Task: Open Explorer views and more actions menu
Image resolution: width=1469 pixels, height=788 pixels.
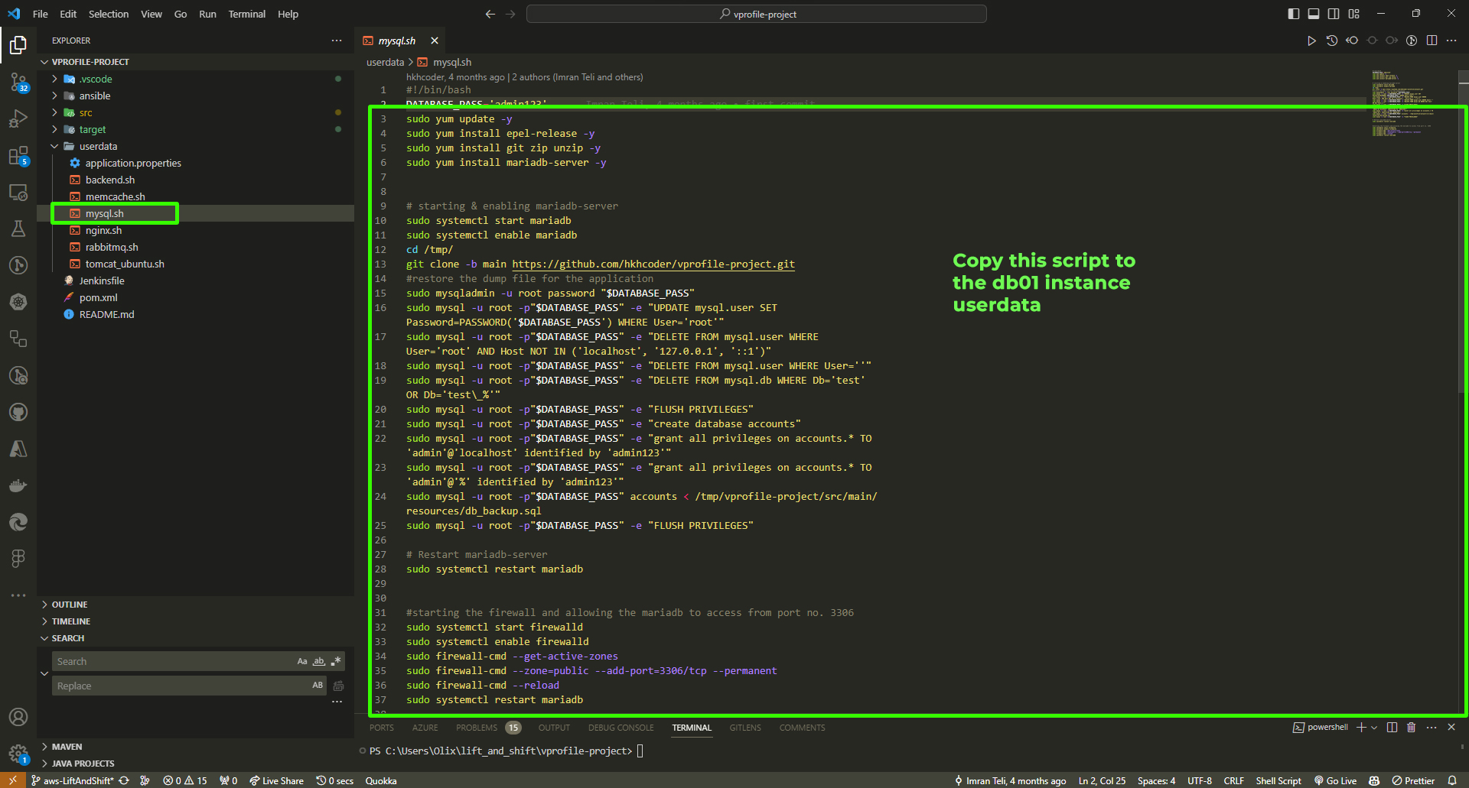Action: [x=337, y=41]
